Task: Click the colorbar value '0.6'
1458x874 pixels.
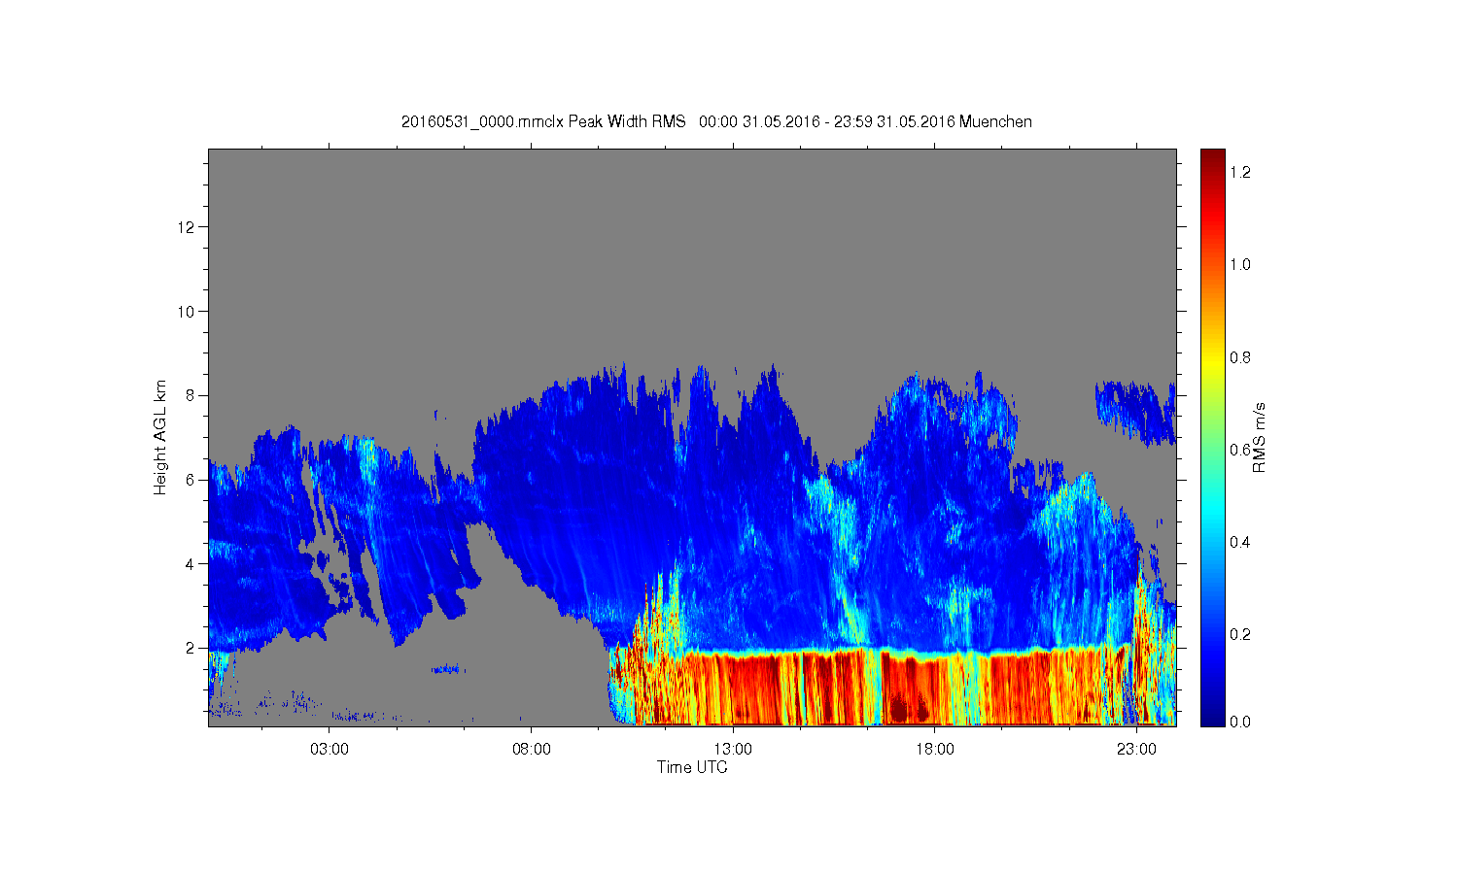Action: coord(1240,450)
